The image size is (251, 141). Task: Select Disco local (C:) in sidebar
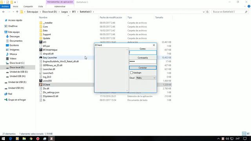tap(17, 63)
